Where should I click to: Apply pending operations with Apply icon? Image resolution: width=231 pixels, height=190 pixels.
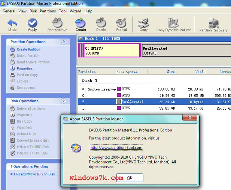tap(32, 23)
